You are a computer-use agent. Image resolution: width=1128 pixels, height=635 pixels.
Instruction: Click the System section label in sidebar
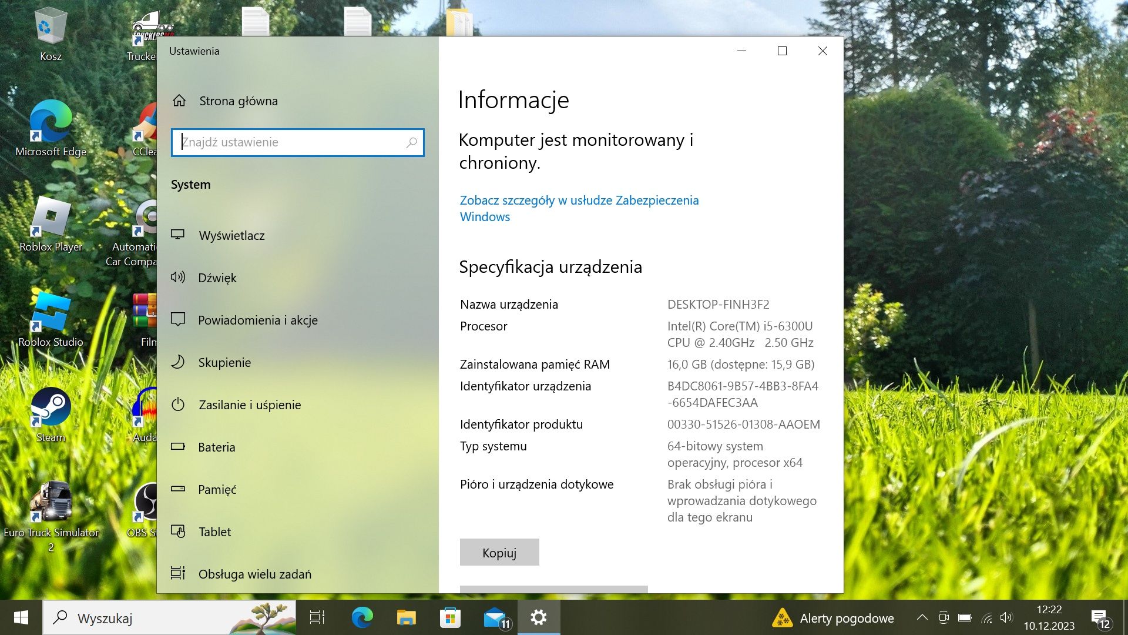(x=190, y=185)
